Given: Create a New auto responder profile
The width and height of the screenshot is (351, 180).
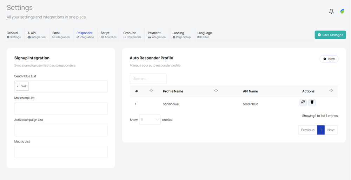Looking at the screenshot, I should click(x=329, y=59).
